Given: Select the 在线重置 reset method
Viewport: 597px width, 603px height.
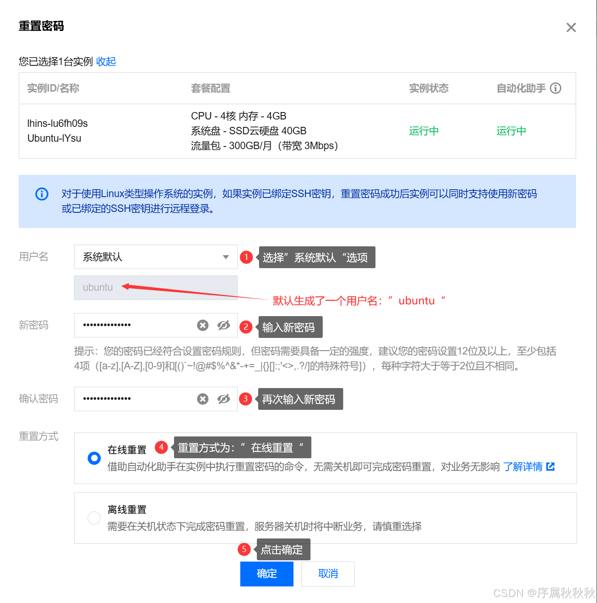Looking at the screenshot, I should (x=94, y=458).
